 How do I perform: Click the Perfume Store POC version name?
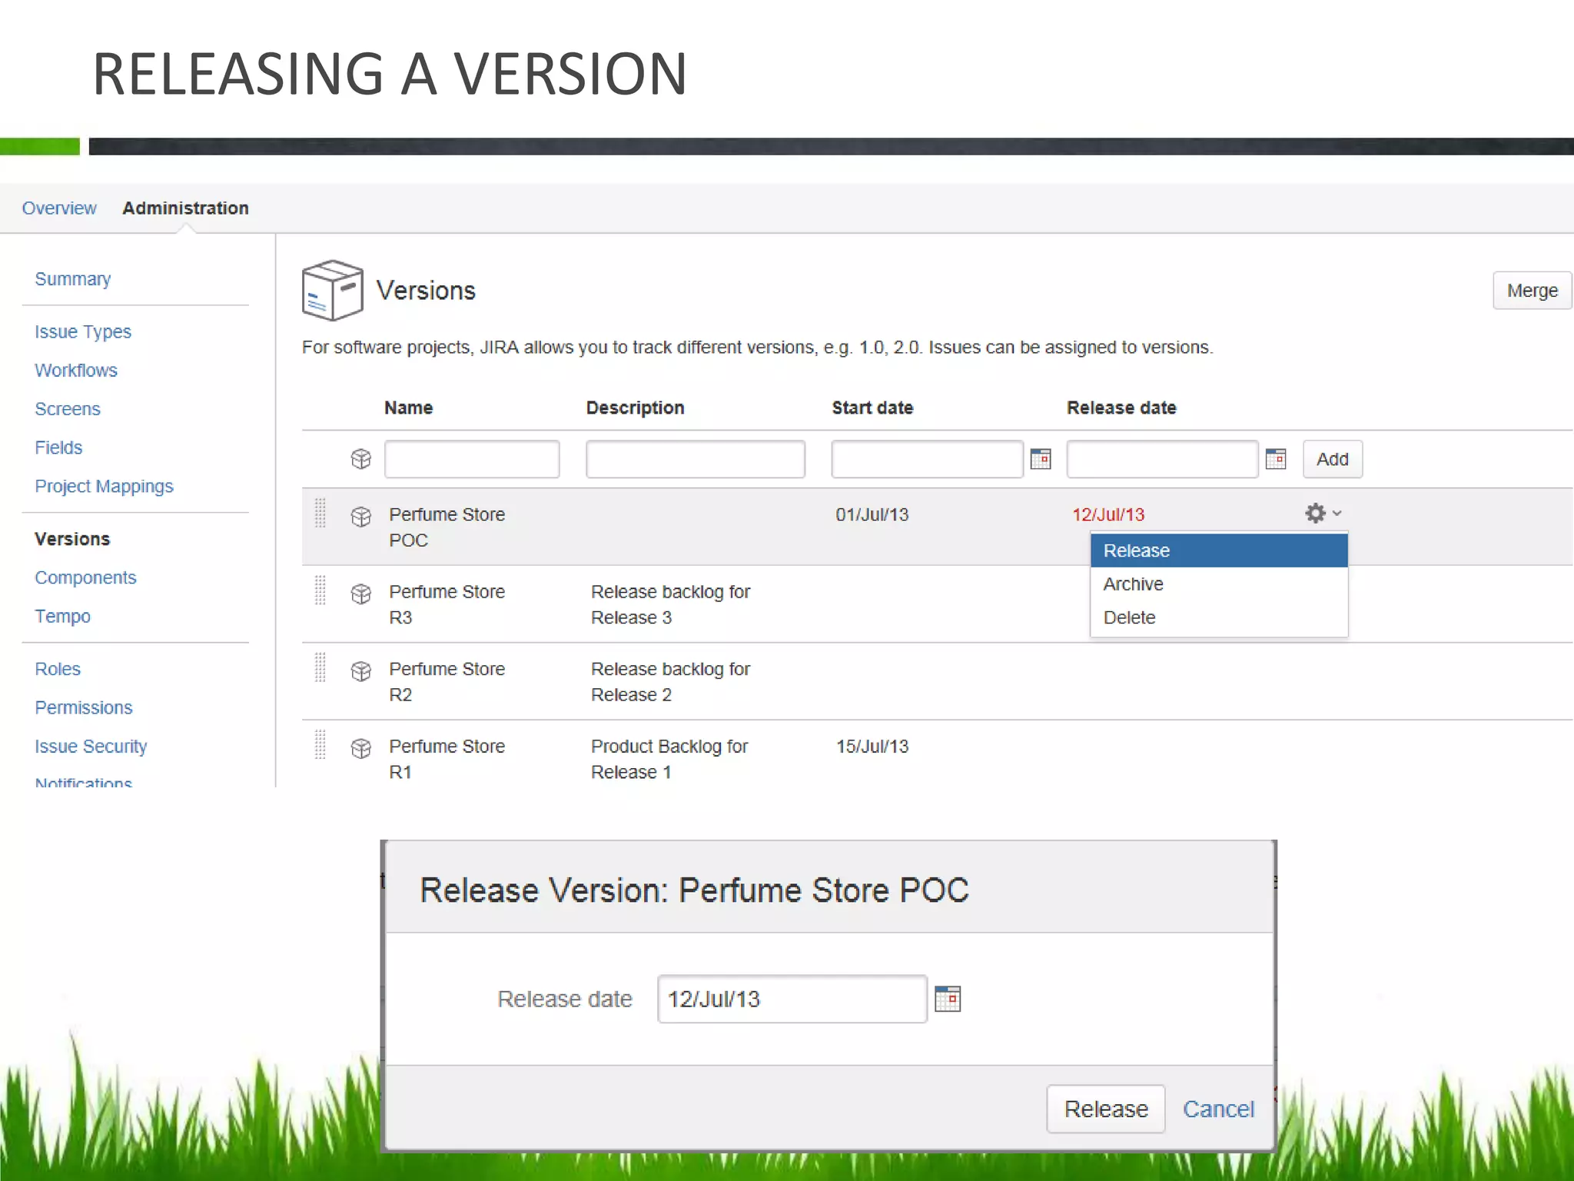pos(447,527)
